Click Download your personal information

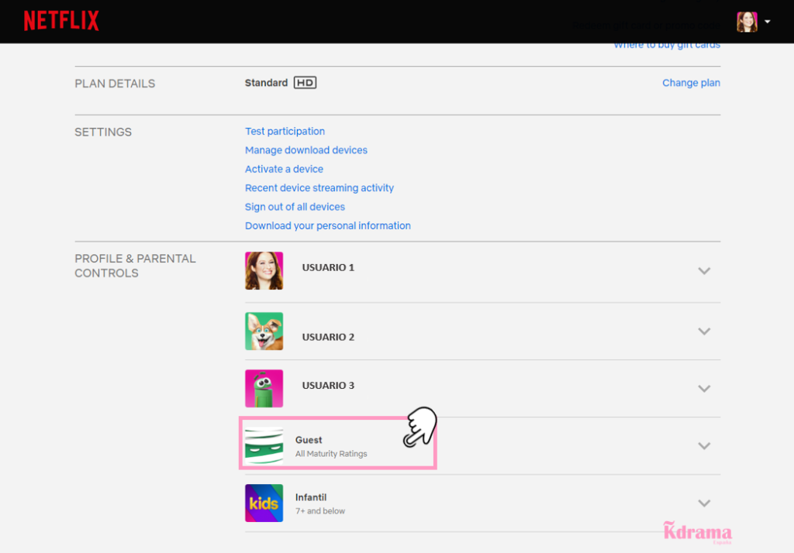(x=328, y=225)
